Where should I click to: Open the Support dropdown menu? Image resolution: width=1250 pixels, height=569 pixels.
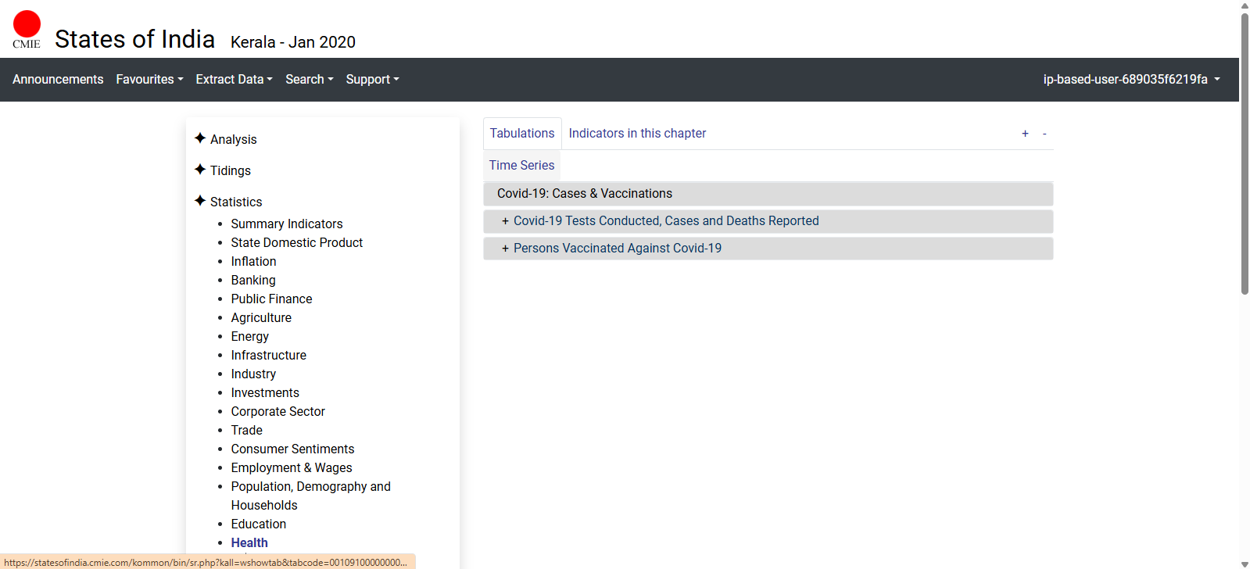[x=372, y=80]
